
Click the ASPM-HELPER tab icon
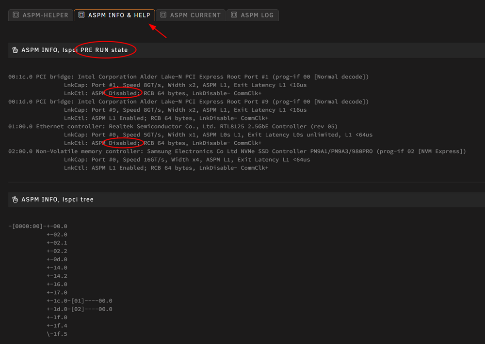click(16, 15)
